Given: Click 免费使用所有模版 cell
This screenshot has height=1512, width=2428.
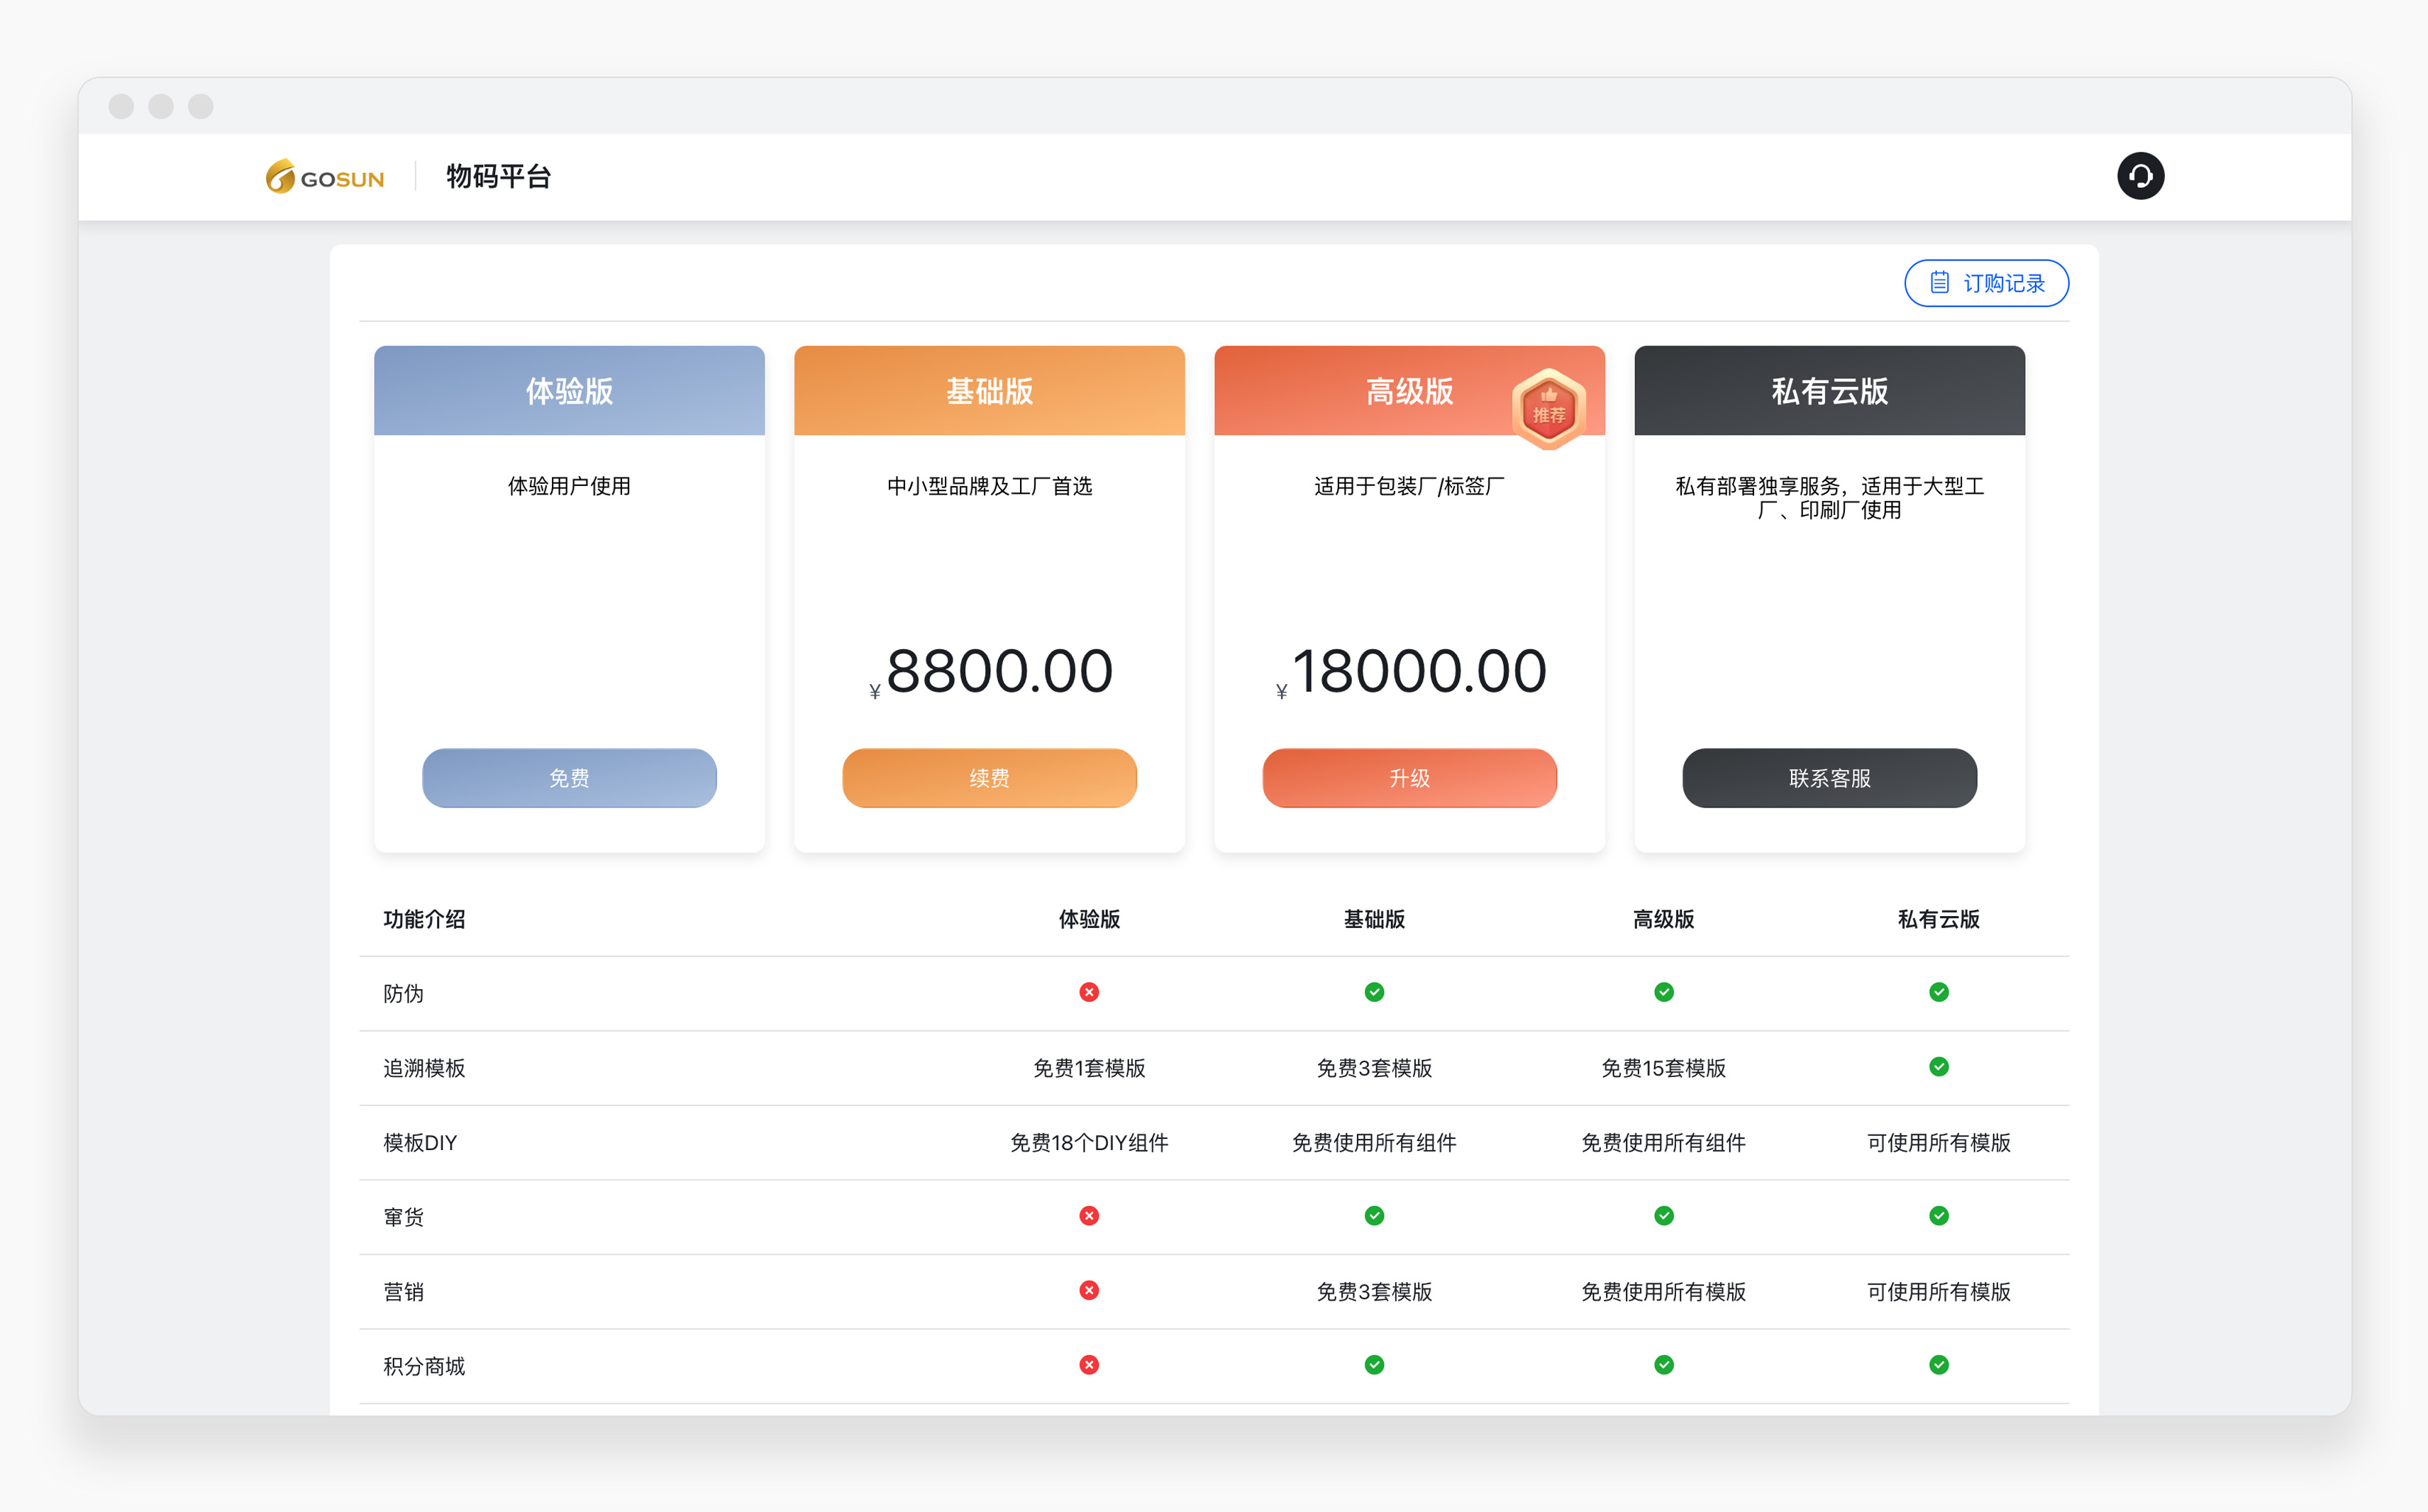Looking at the screenshot, I should pos(1663,1291).
